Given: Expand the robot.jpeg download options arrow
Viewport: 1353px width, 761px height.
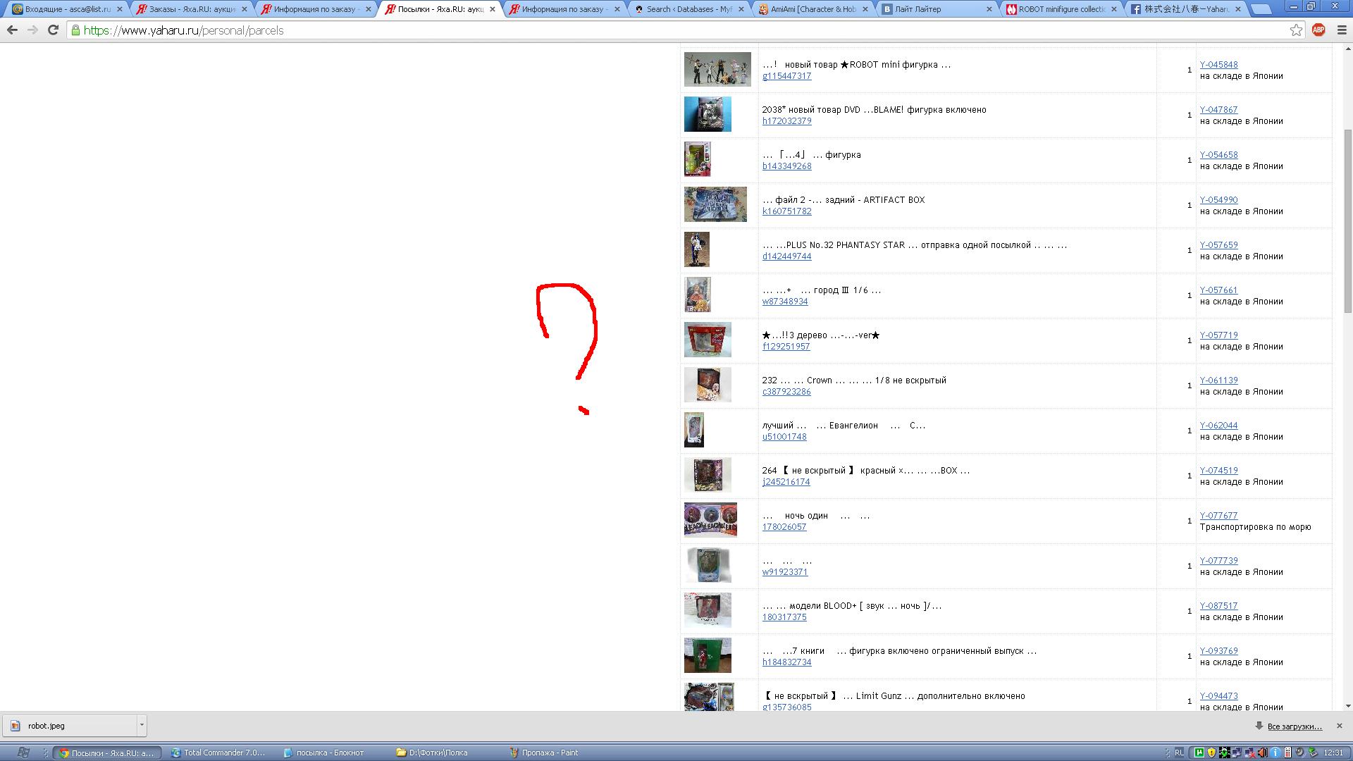Looking at the screenshot, I should [x=142, y=725].
